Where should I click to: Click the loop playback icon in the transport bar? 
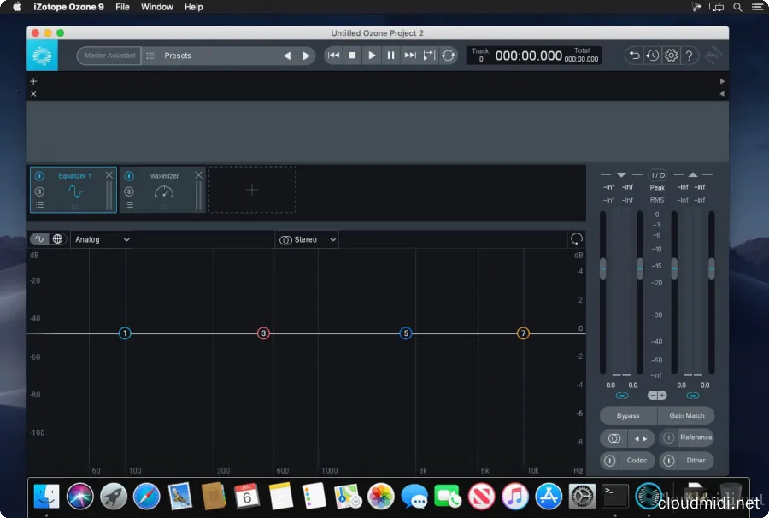pos(448,55)
